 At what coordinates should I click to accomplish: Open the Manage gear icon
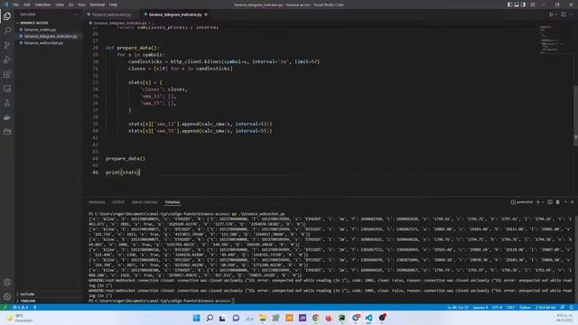pos(7,297)
